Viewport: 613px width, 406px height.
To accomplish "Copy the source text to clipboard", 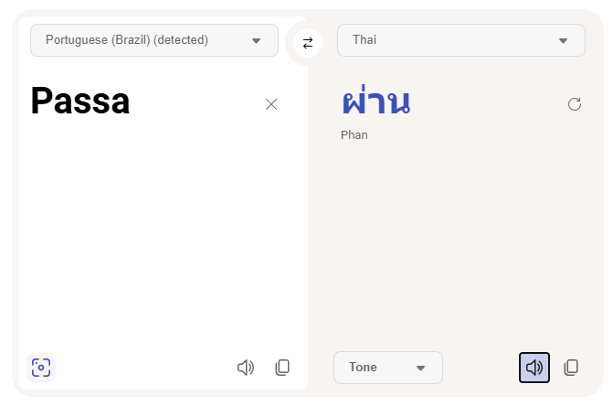I will click(x=282, y=368).
